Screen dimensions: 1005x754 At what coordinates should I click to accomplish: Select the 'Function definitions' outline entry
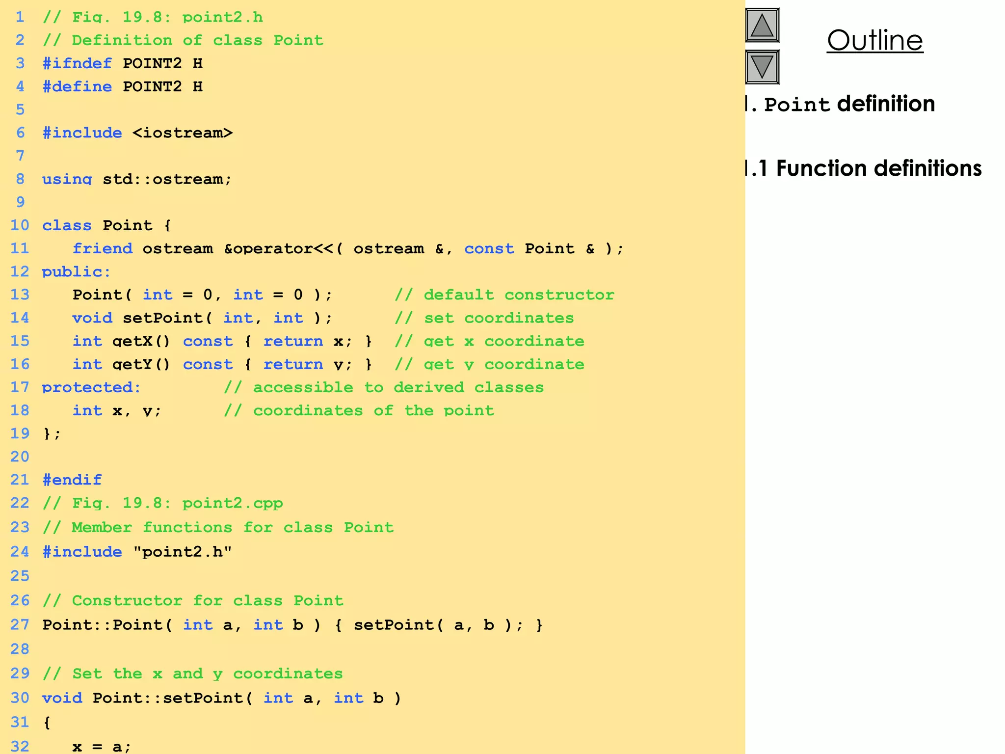click(864, 168)
